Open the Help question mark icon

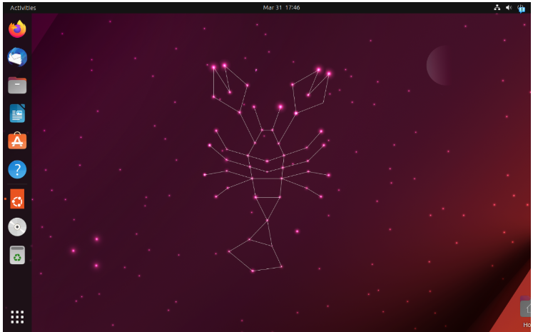[x=17, y=169]
